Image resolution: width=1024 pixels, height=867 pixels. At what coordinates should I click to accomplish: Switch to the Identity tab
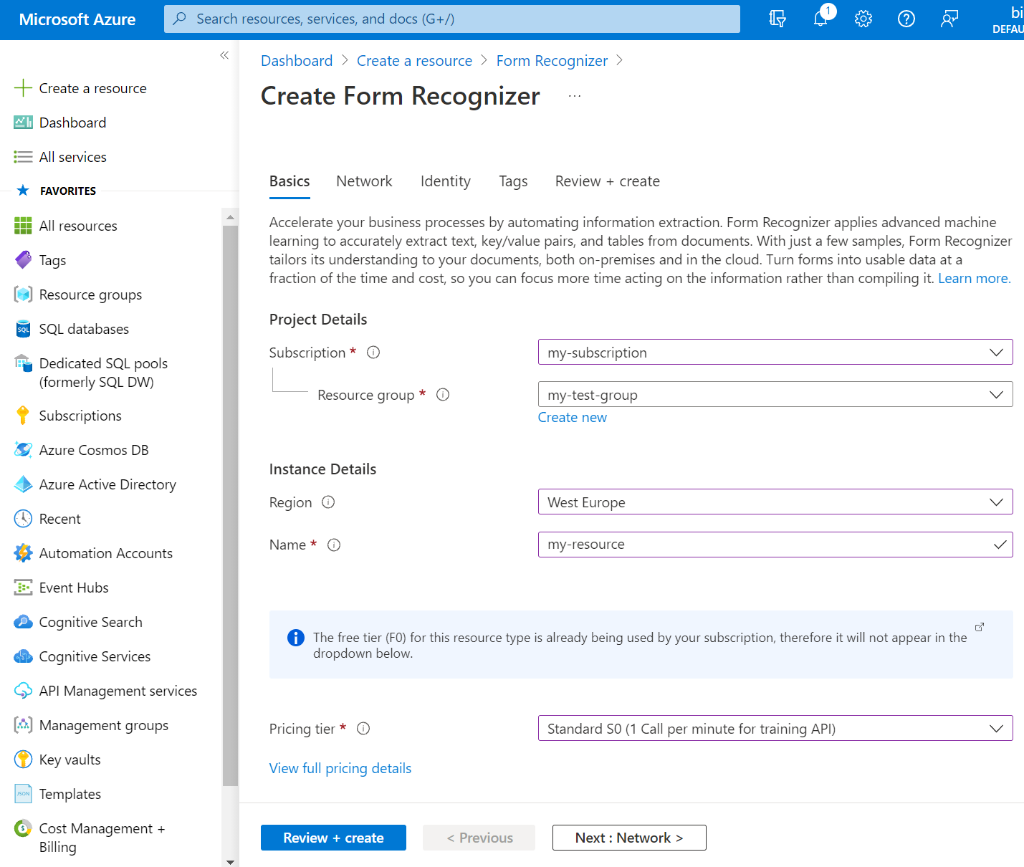click(445, 181)
